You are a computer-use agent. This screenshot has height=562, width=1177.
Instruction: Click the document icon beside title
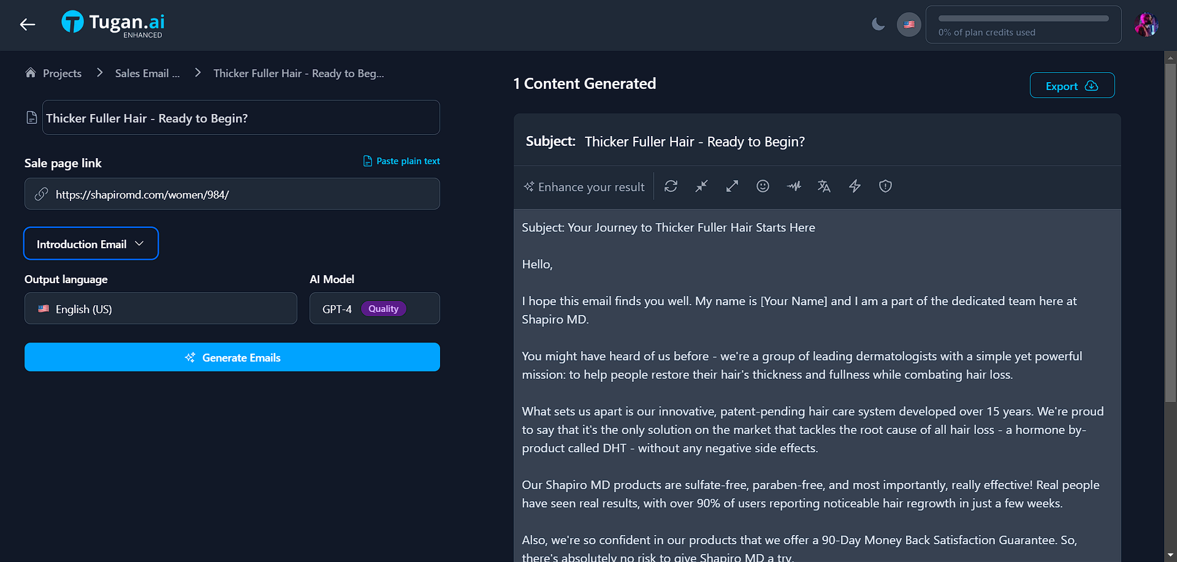tap(32, 118)
